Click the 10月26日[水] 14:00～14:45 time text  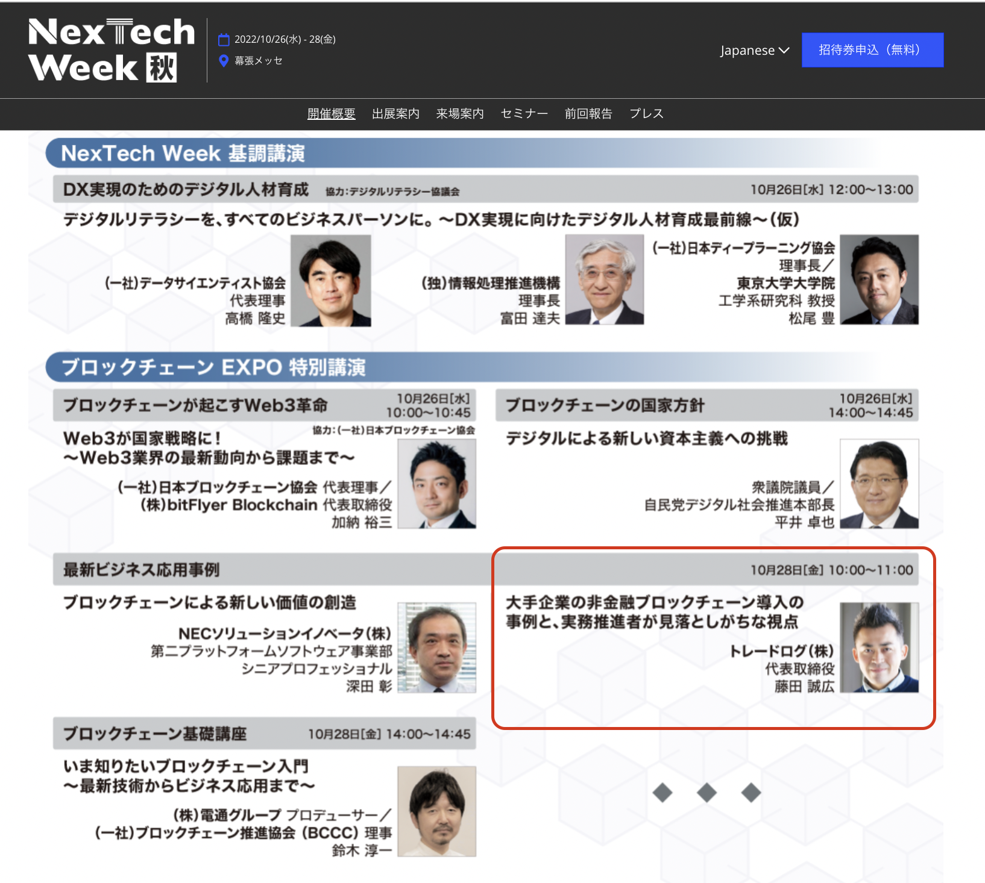click(871, 405)
